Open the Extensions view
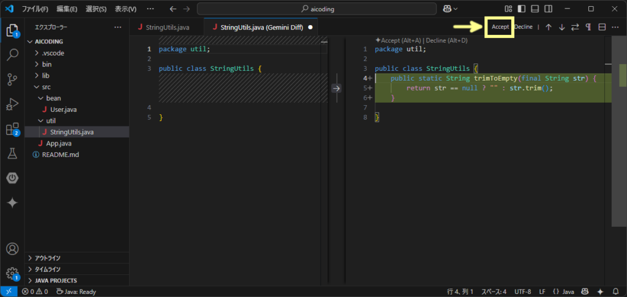 pyautogui.click(x=12, y=130)
